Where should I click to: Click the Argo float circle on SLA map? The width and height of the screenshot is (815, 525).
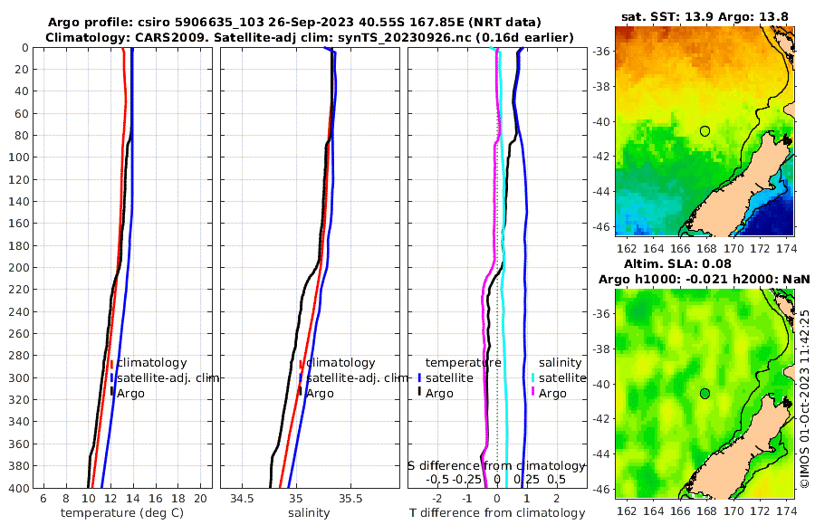[705, 394]
